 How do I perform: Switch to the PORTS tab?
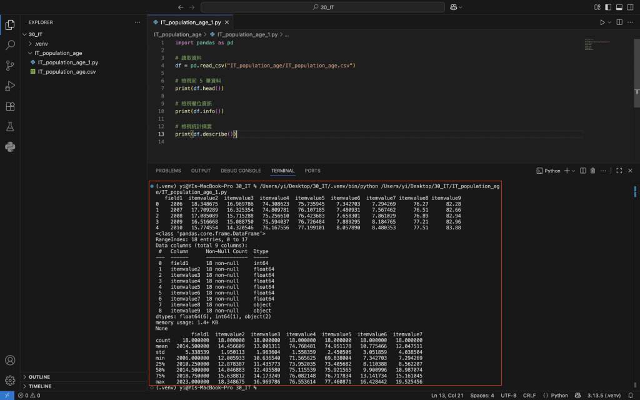312,171
